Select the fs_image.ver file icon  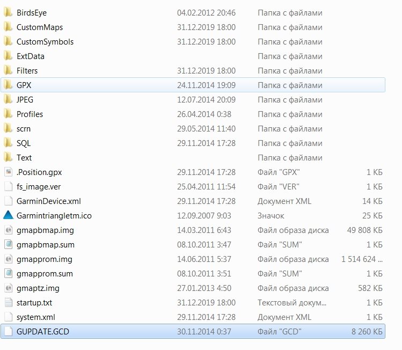click(8, 186)
